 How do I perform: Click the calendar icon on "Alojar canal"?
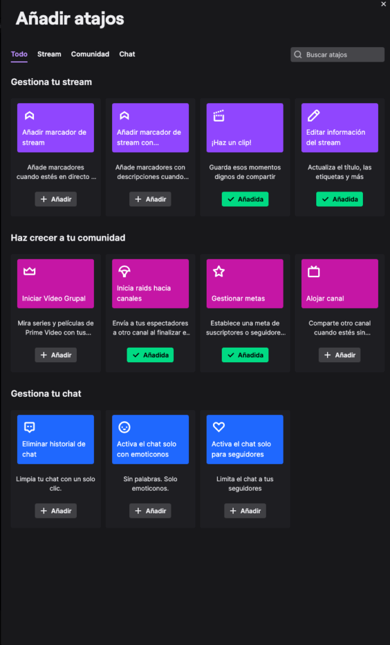click(x=313, y=272)
